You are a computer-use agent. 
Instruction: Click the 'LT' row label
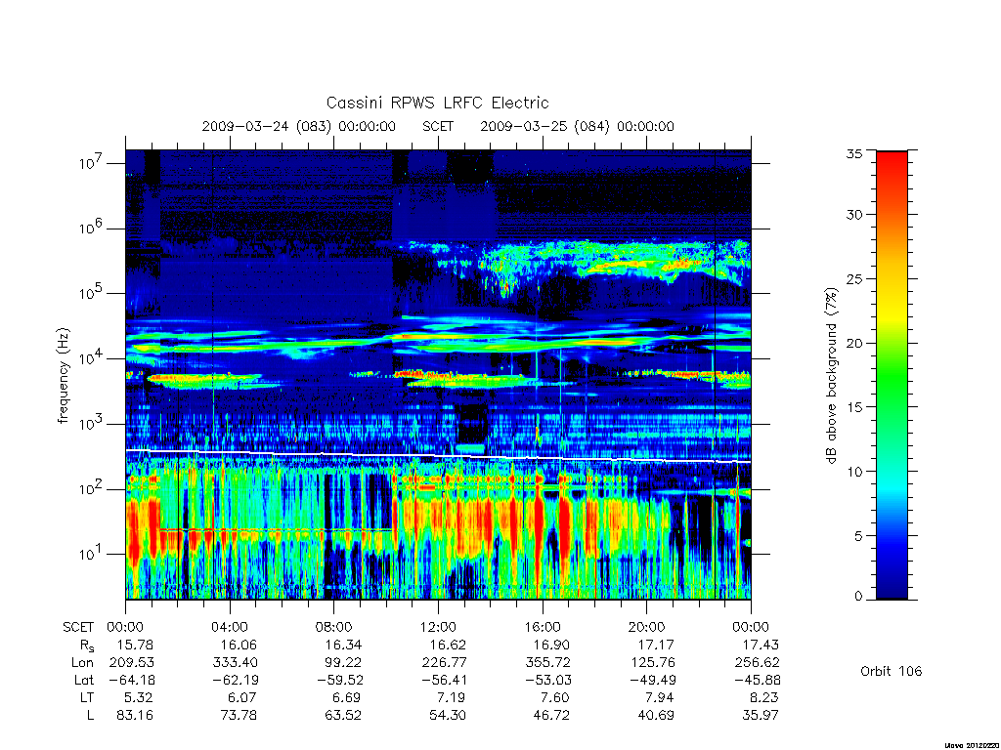pos(87,697)
